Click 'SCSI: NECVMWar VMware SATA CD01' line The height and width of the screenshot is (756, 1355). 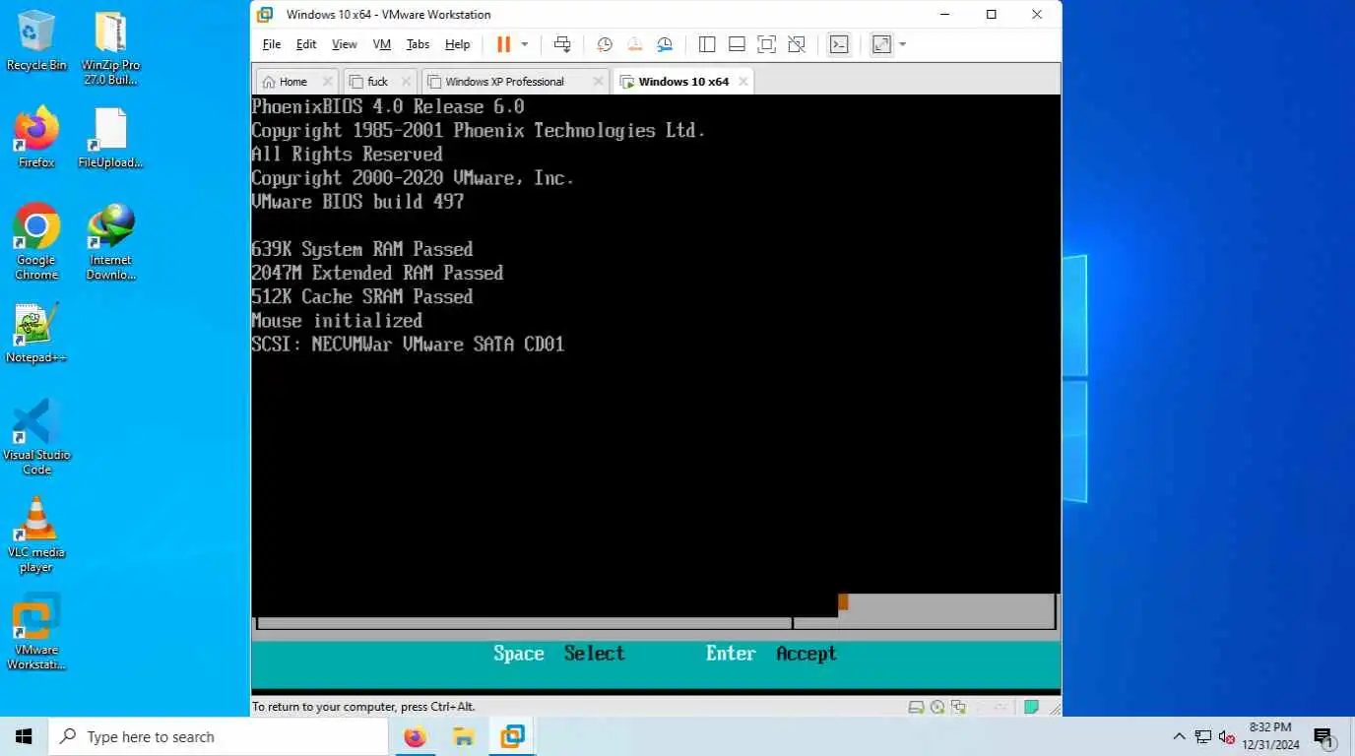click(x=408, y=344)
